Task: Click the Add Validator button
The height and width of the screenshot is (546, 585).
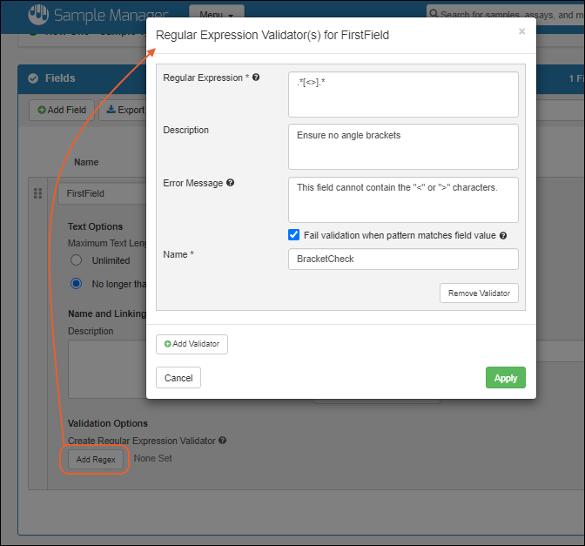Action: click(192, 344)
